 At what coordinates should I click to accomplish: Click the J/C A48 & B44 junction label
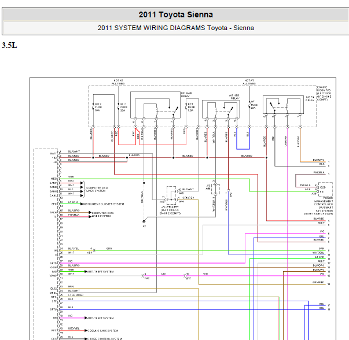click(170, 210)
